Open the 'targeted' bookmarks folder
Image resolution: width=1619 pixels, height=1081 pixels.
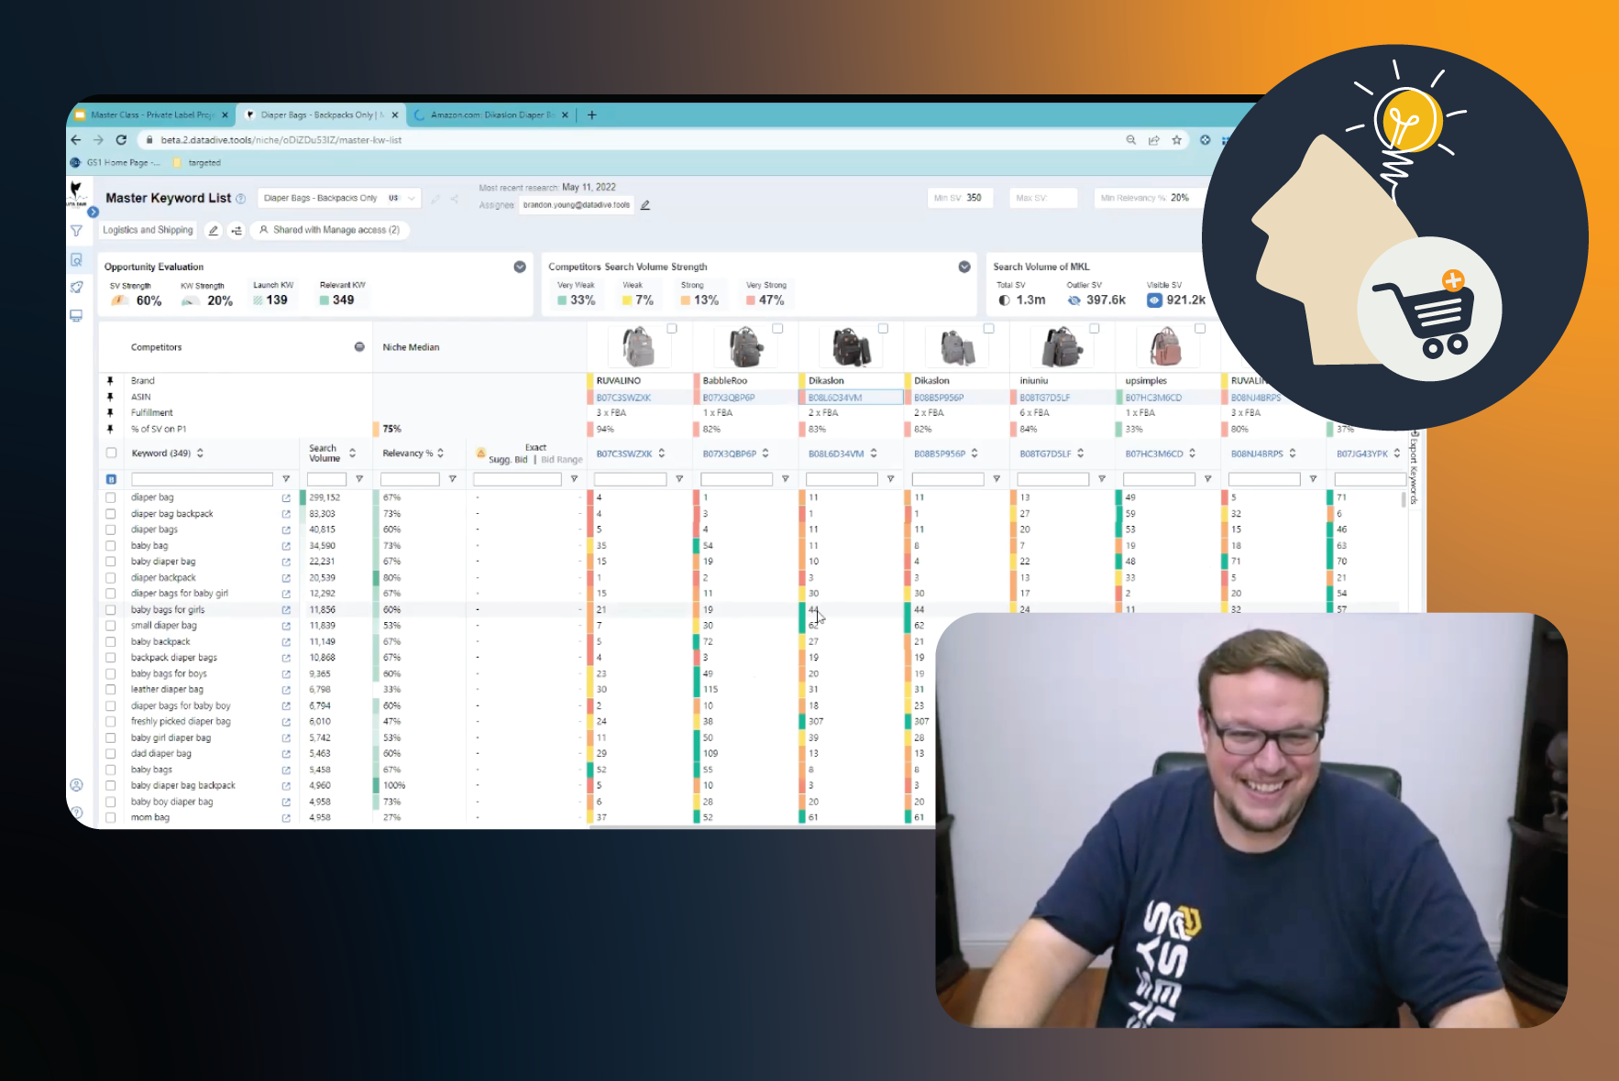(x=197, y=163)
